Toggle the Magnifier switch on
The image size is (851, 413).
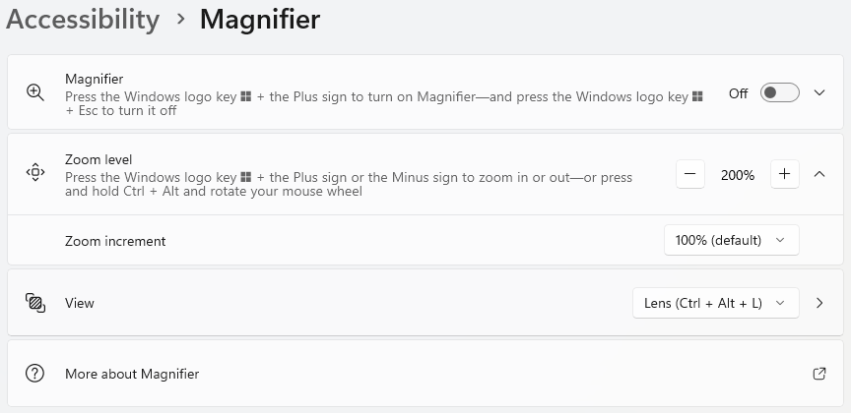(x=780, y=92)
